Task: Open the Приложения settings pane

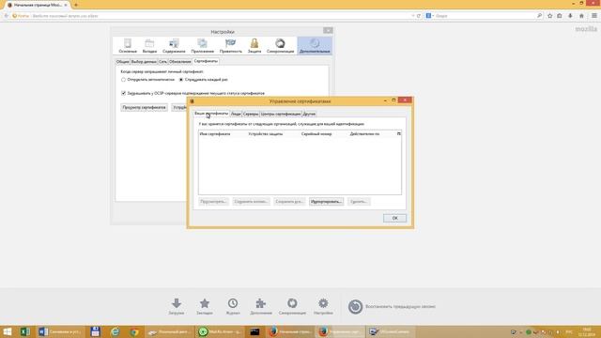Action: [x=203, y=46]
